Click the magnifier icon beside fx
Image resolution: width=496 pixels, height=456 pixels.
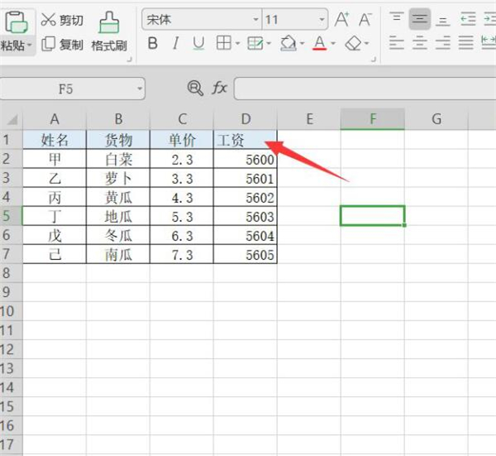point(195,88)
